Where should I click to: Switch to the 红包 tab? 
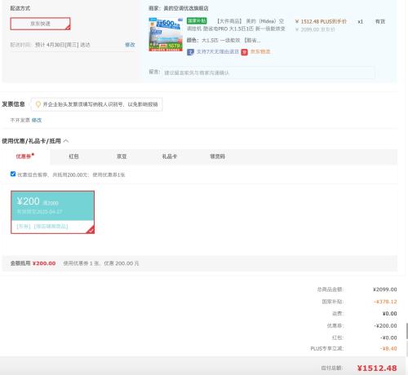click(73, 157)
